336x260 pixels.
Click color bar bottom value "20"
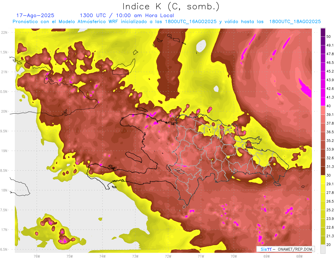[328, 245]
